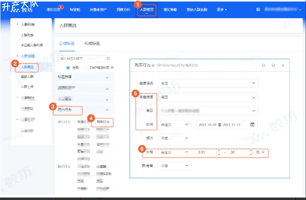Click the minimum price field 0.01
This screenshot has height=200, width=306.
pos(206,152)
